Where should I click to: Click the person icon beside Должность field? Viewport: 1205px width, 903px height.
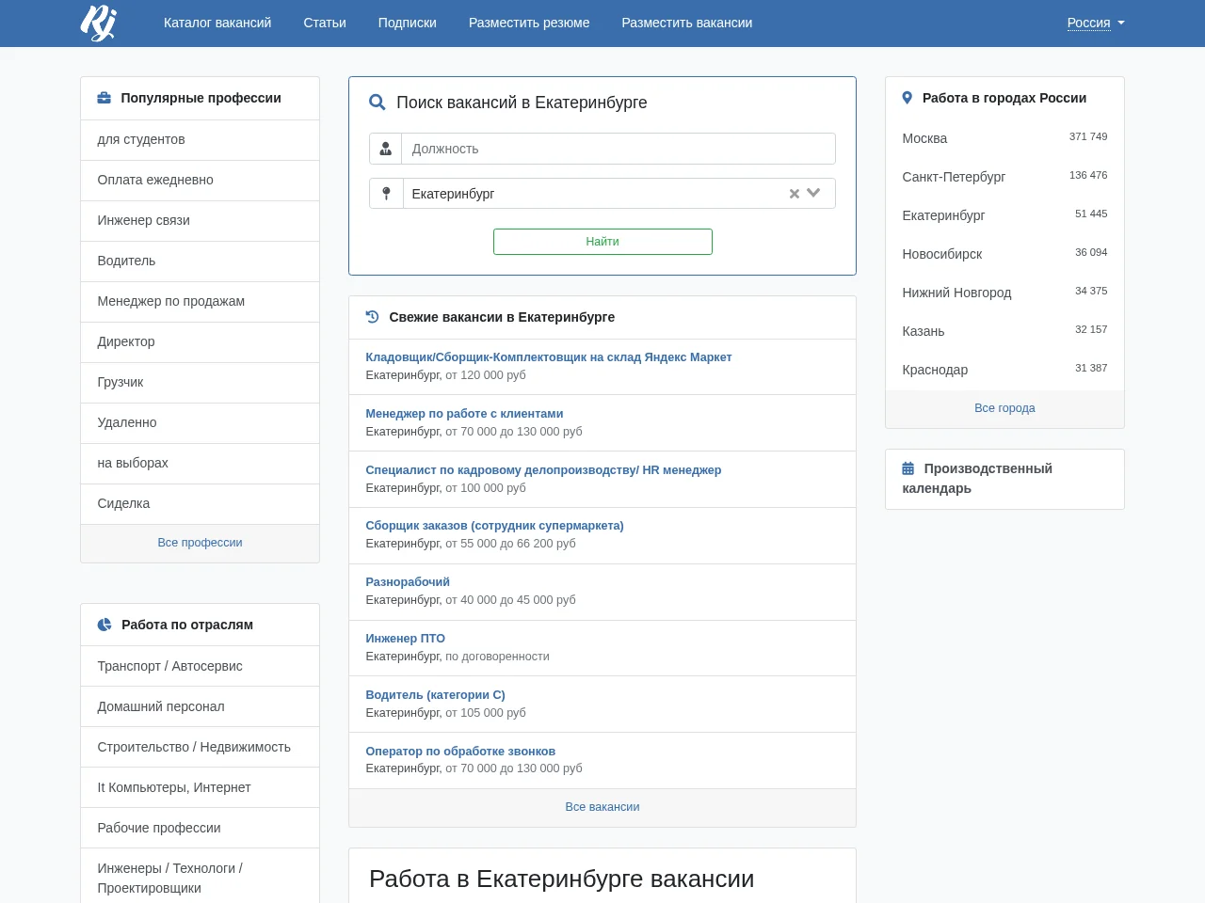tap(386, 149)
